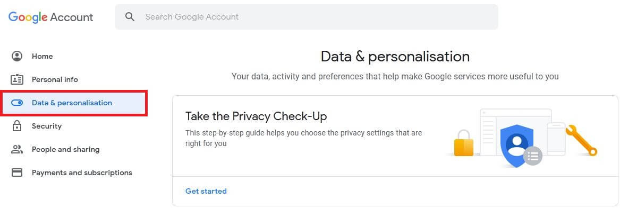This screenshot has height=209, width=620.
Task: Click the Personal info ID card icon
Action: tap(17, 79)
